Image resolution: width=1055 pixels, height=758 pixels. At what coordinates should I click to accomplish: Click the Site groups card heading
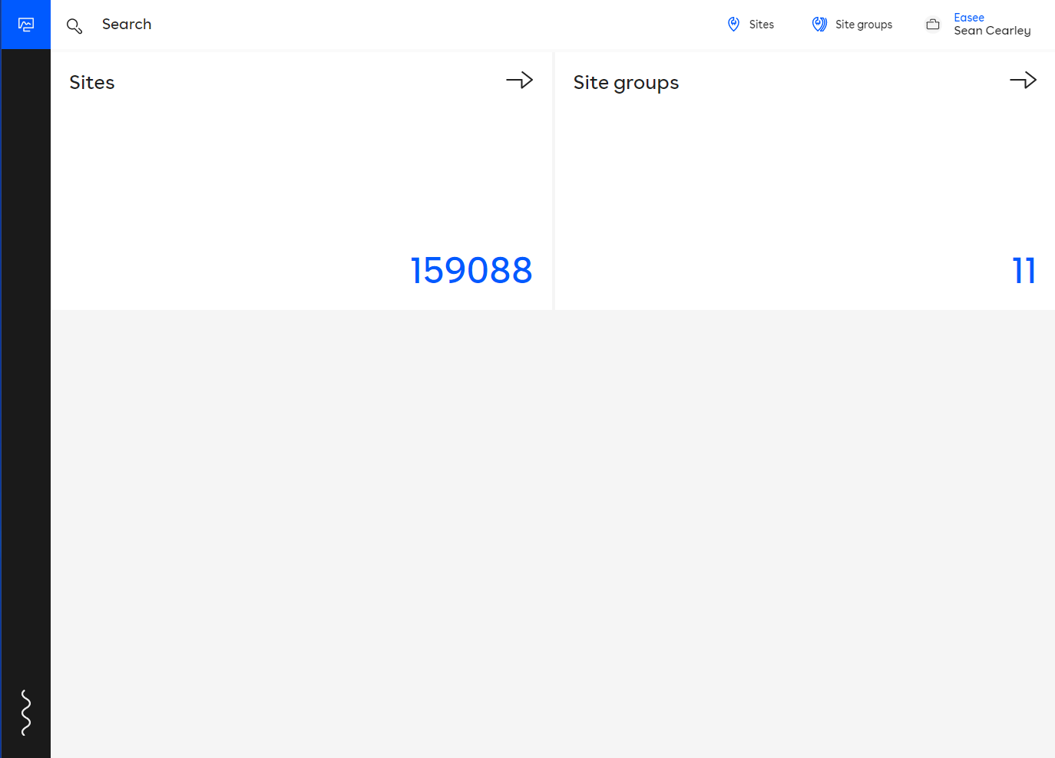coord(626,82)
